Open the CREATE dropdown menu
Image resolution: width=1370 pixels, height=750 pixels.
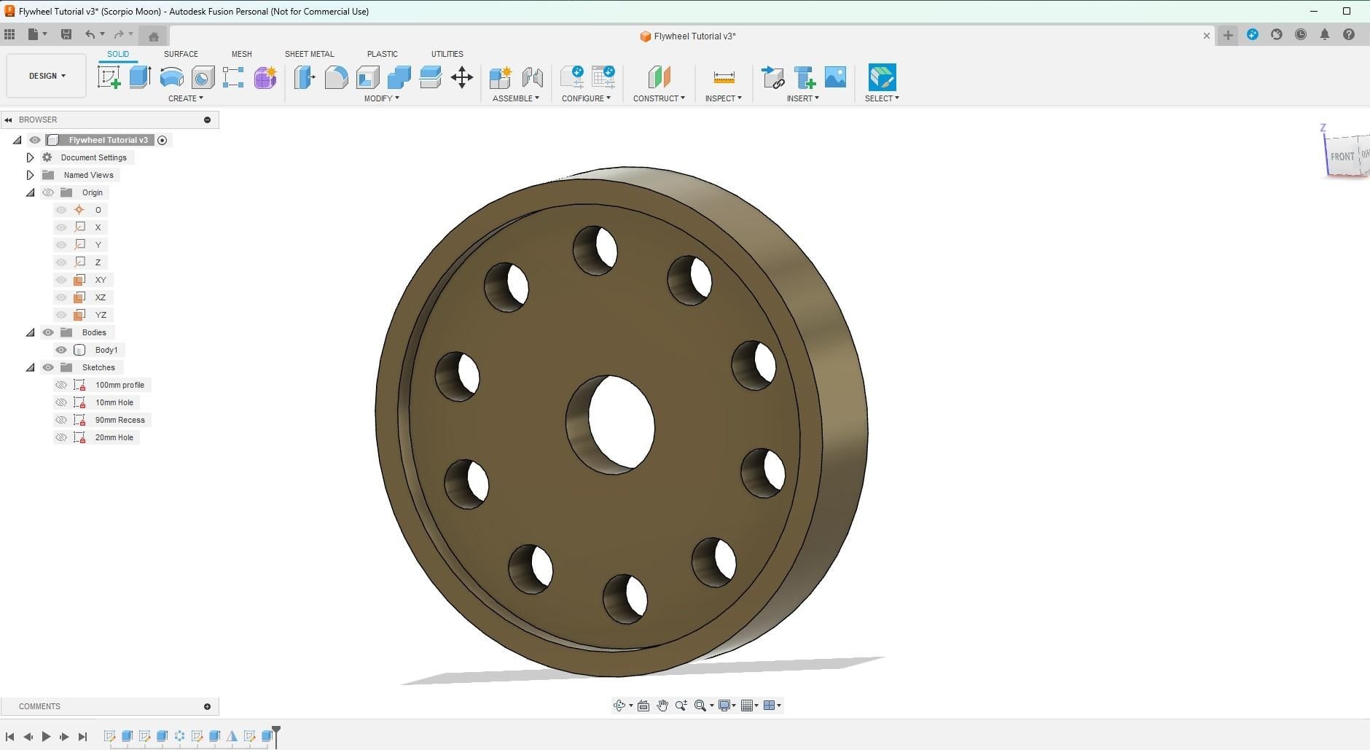pos(186,98)
